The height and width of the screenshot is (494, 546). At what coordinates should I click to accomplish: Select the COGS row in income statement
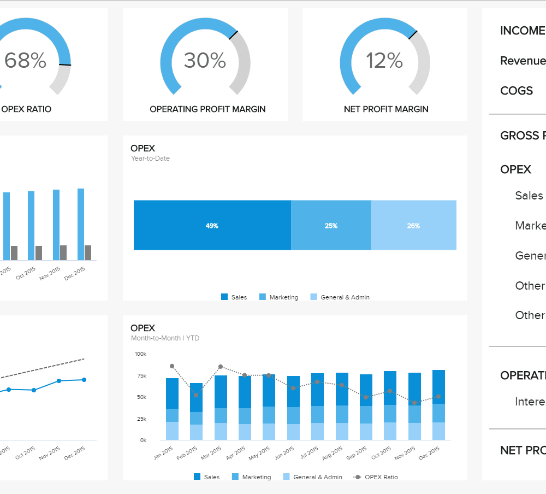tap(517, 91)
